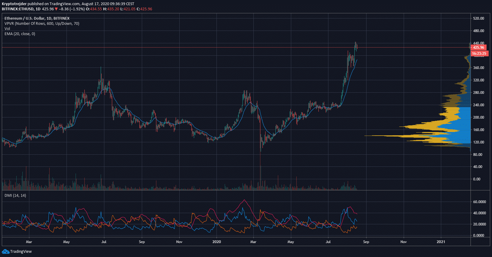Screen dimensions: 492x257
Task: Click the 2020 label on time axis
Action: pyautogui.click(x=217, y=242)
